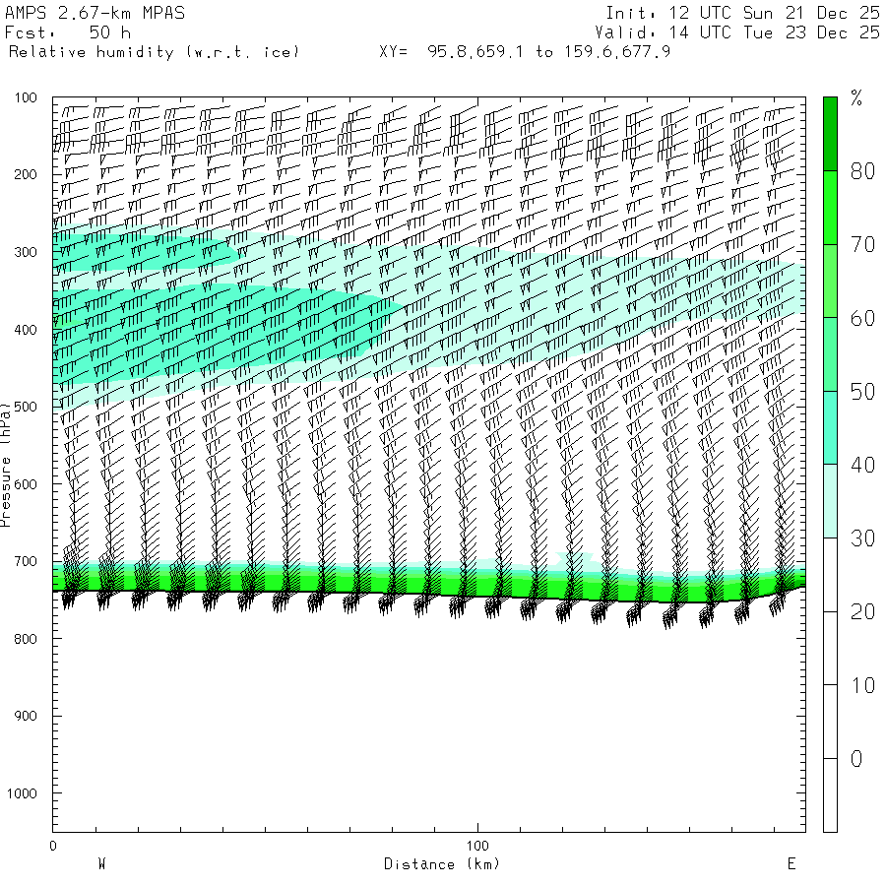Click the 100 km distance tick label
Image resolution: width=886 pixels, height=886 pixels.
[x=477, y=846]
